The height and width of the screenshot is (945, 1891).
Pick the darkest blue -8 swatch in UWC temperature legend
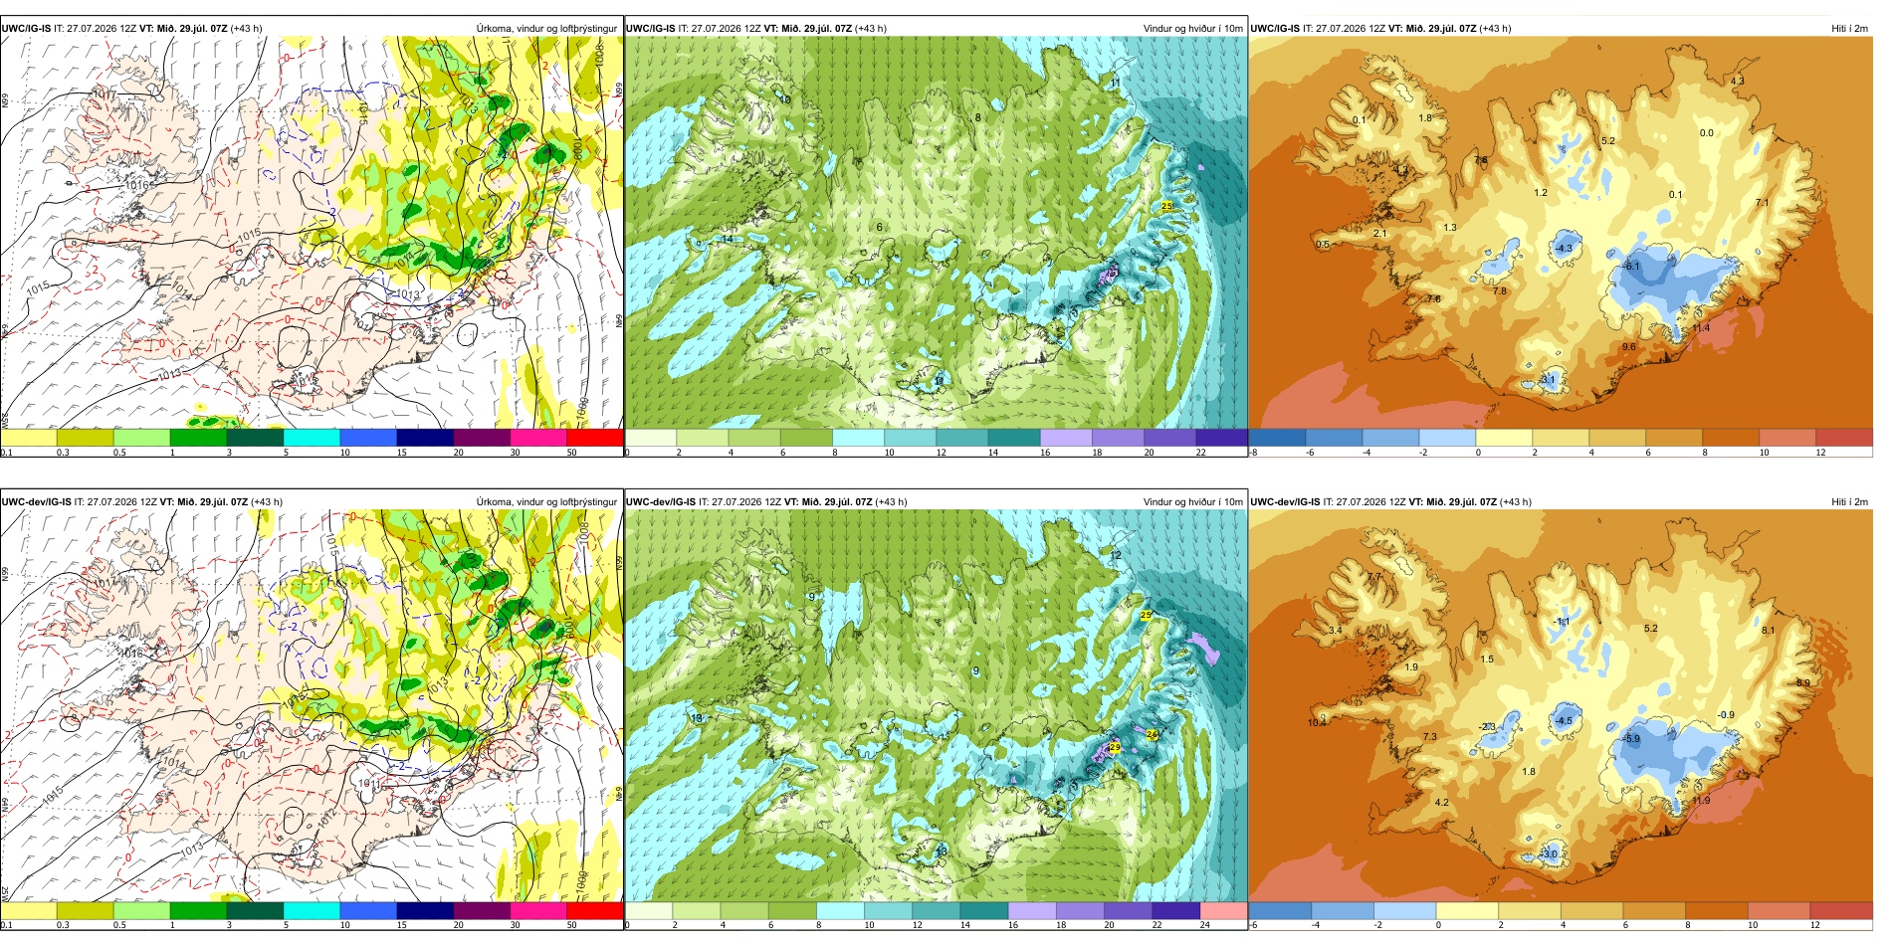(x=1277, y=438)
